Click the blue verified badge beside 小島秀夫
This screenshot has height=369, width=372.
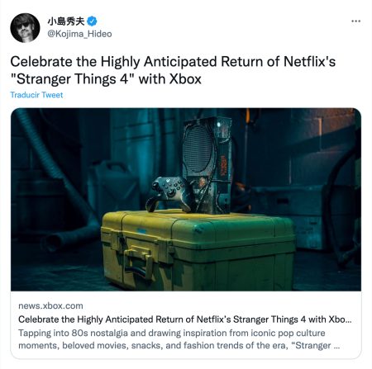click(x=92, y=21)
